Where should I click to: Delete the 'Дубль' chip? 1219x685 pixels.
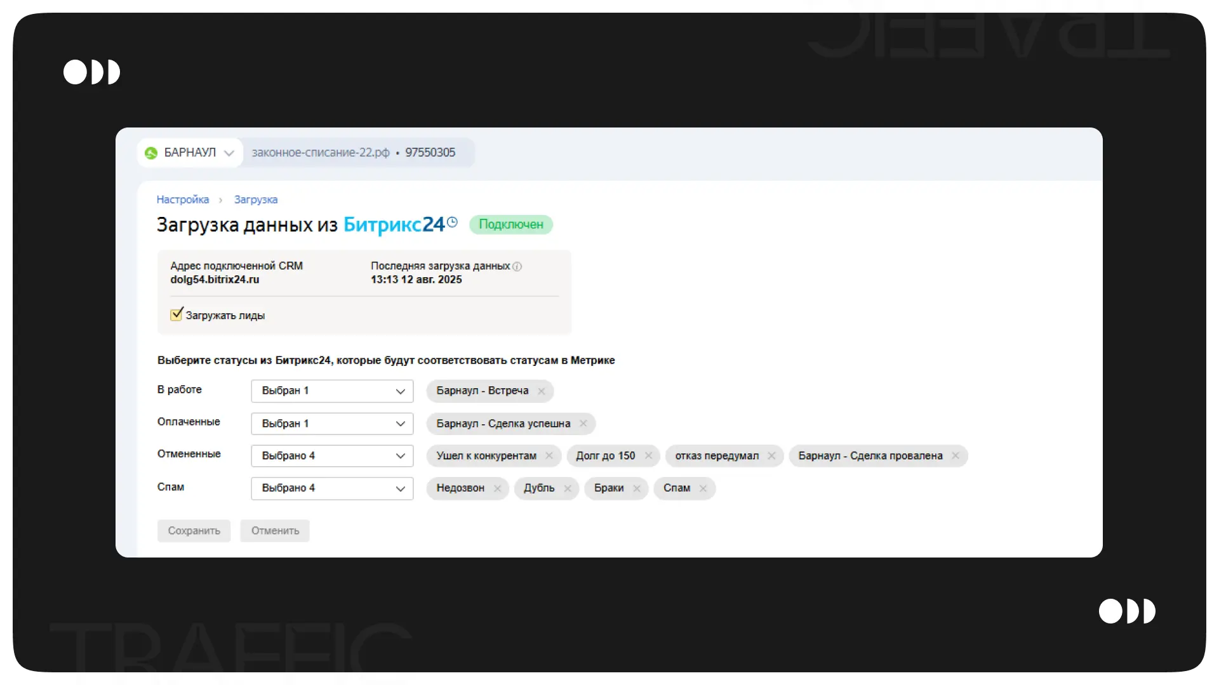[568, 488]
